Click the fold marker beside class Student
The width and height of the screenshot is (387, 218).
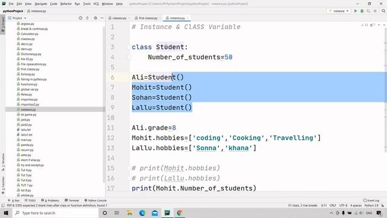[x=129, y=47]
